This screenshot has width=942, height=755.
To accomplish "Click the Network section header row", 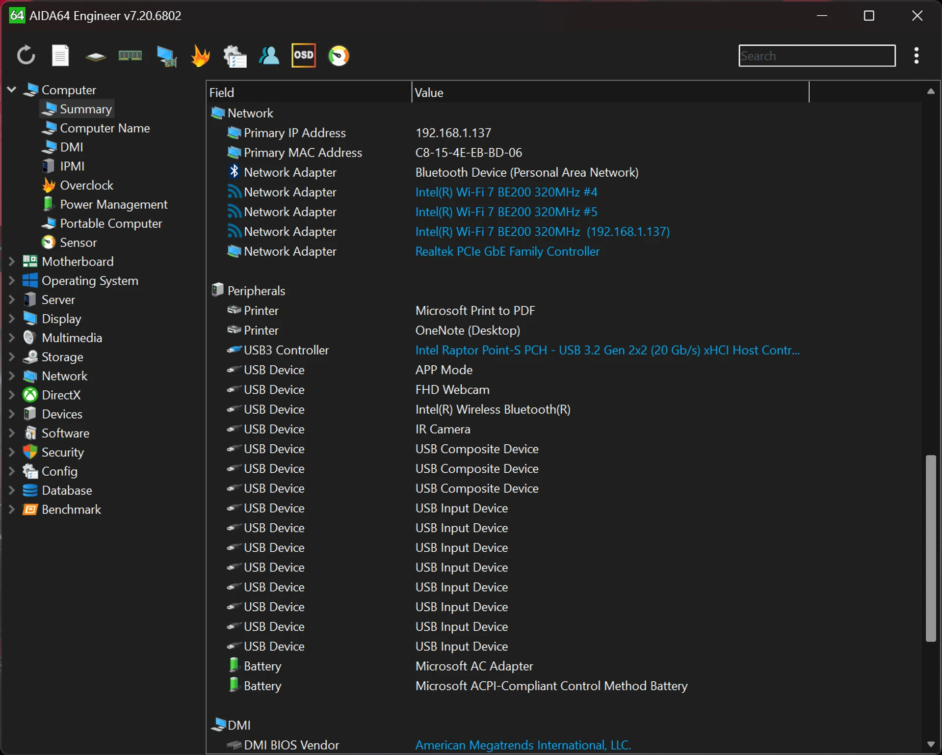I will click(564, 113).
